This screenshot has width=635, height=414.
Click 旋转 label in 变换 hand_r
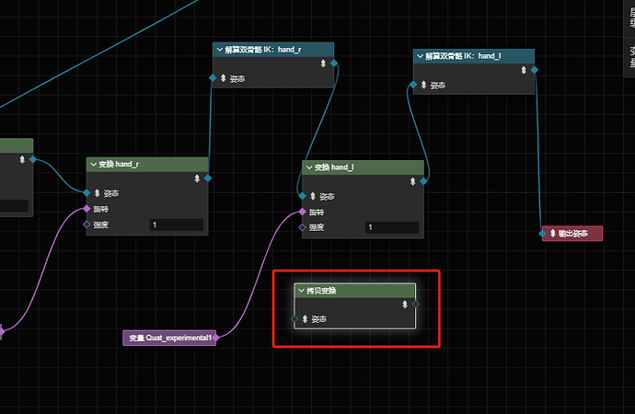pyautogui.click(x=101, y=209)
